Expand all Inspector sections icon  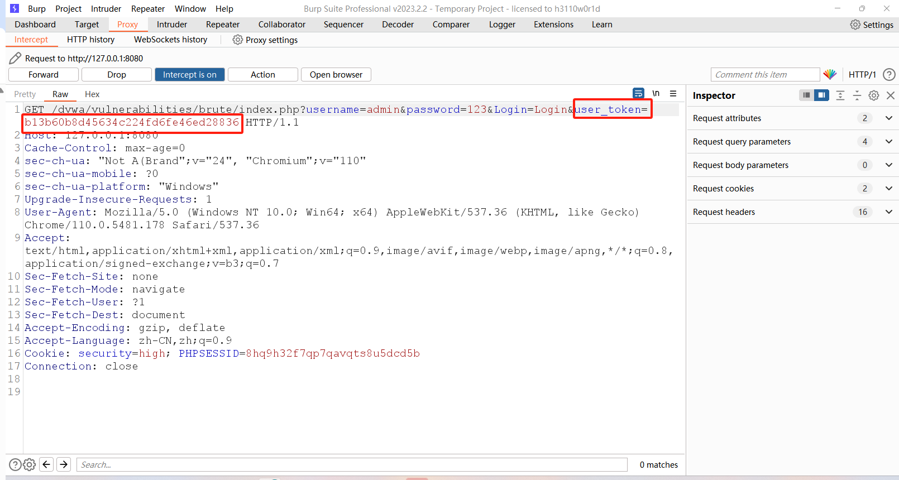(x=840, y=95)
